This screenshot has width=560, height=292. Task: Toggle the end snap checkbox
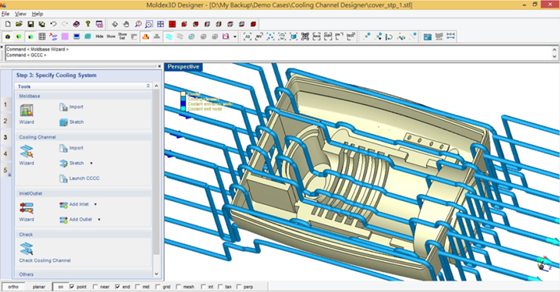tap(118, 287)
